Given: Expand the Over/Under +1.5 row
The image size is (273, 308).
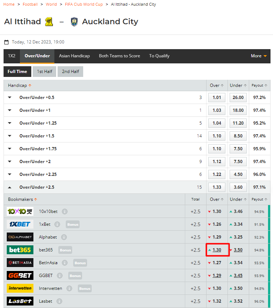Looking at the screenshot, I should coord(10,136).
